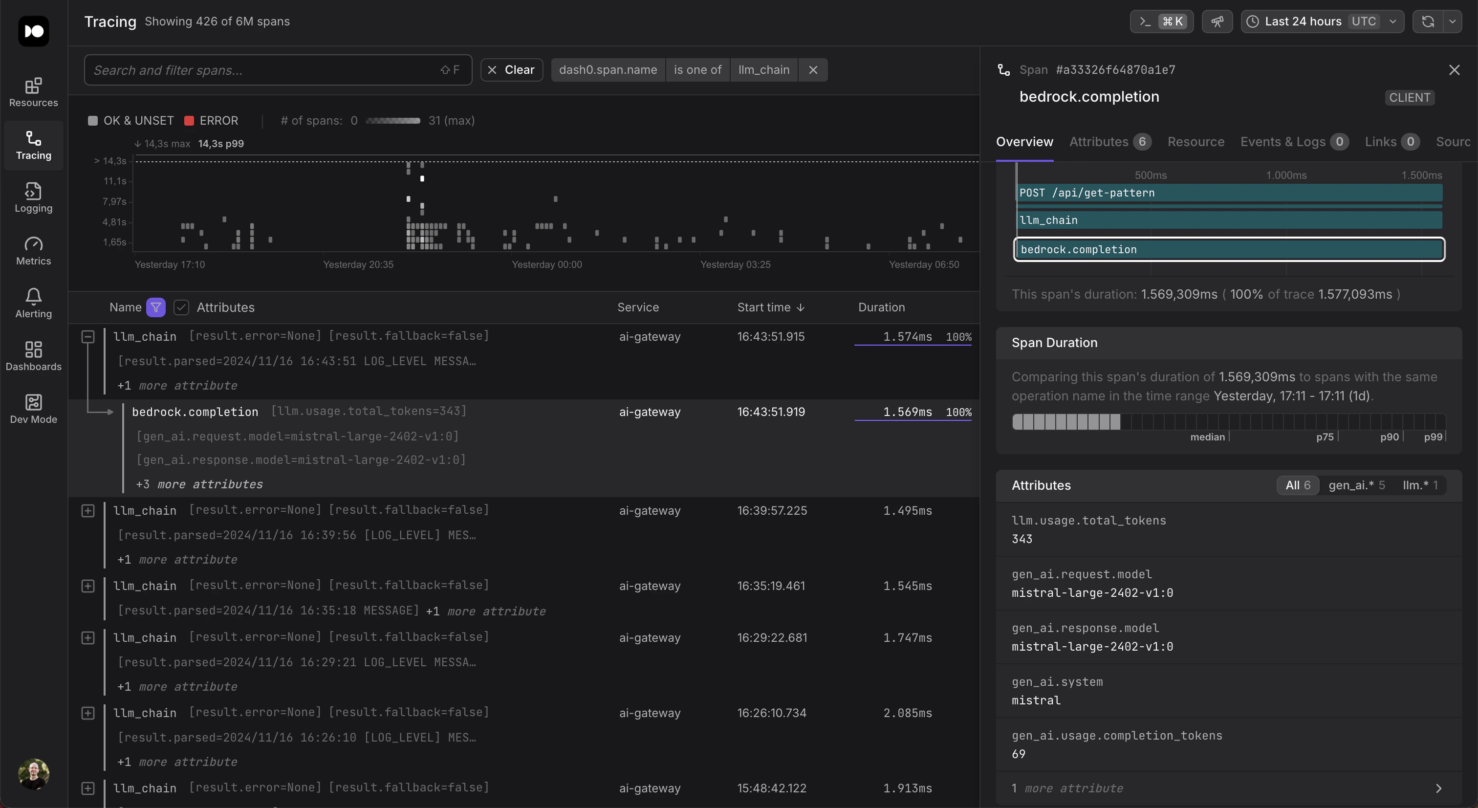1478x808 pixels.
Task: Expand the llm_chain row at 16:39:57.225
Action: coord(88,511)
